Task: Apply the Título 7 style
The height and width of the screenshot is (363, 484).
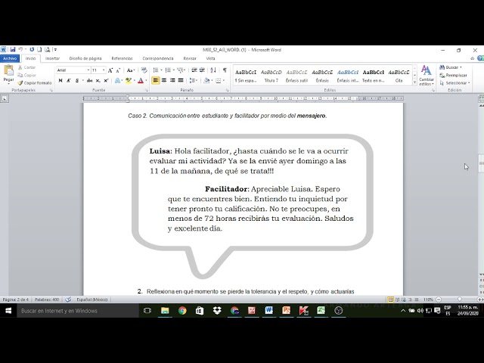Action: 271,76
